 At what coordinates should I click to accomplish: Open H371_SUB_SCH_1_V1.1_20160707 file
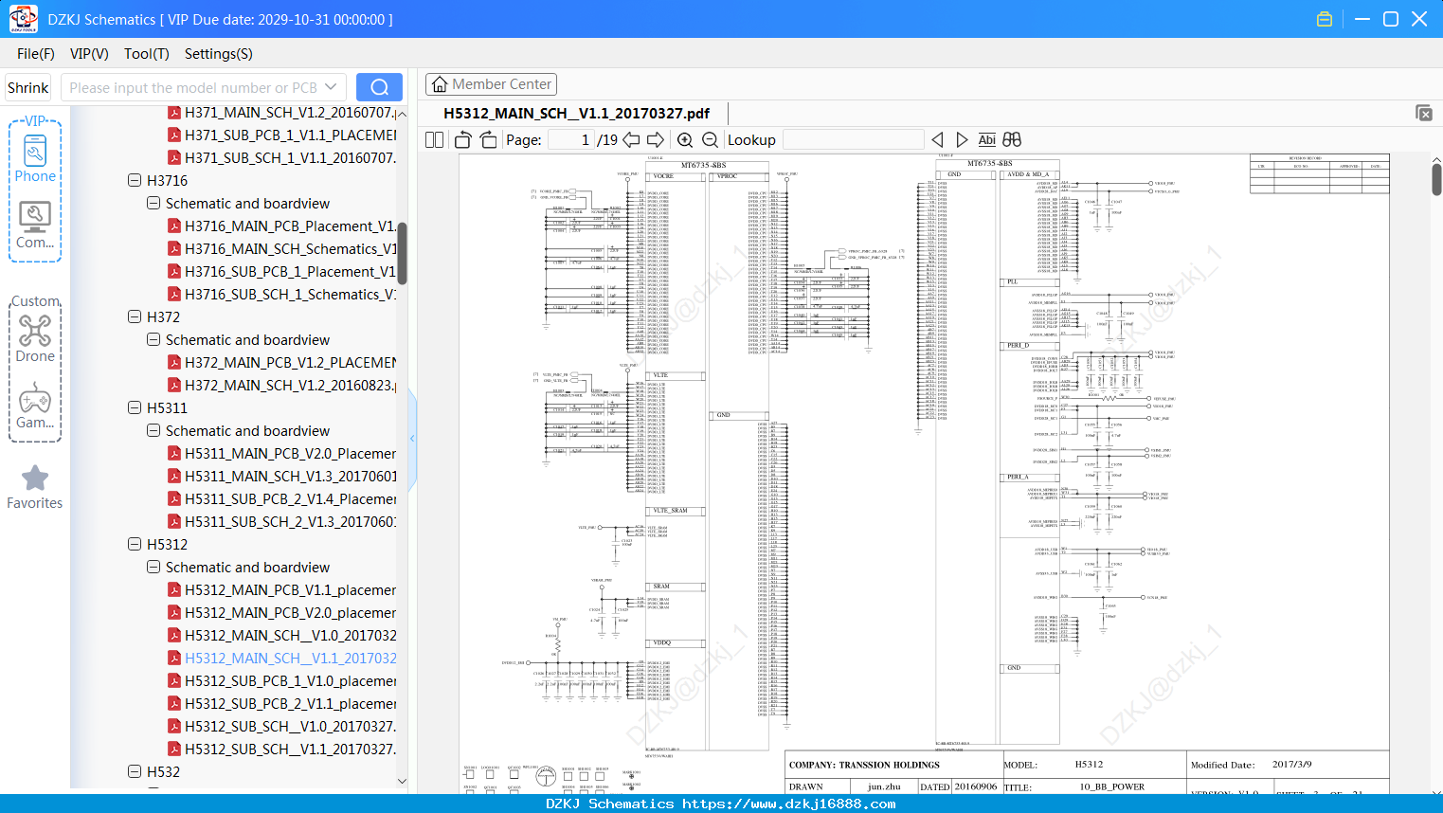(282, 157)
